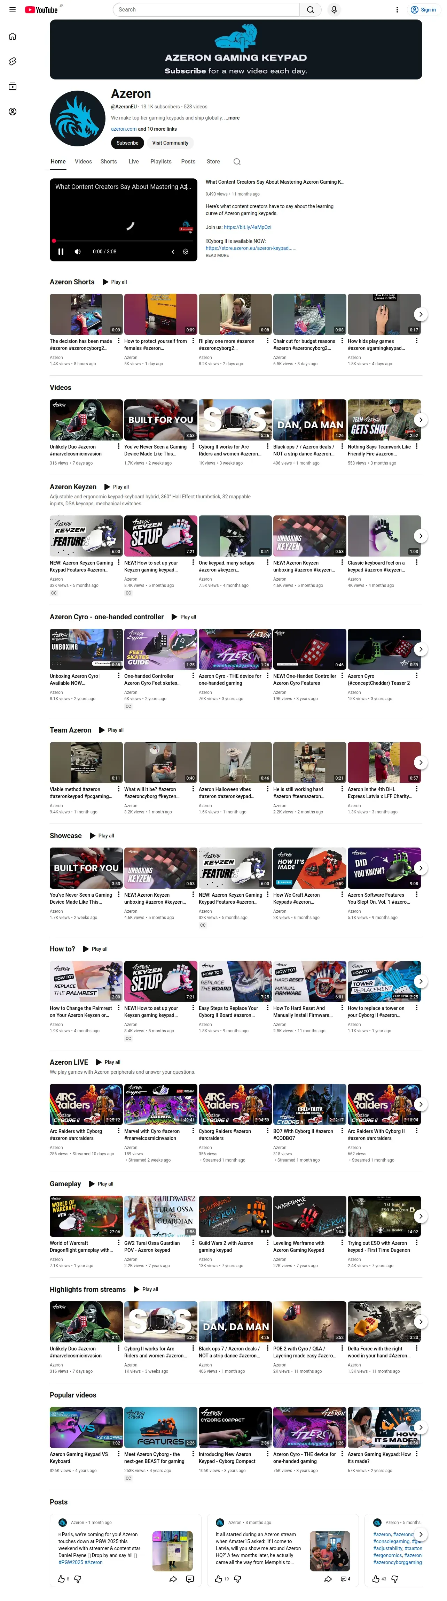The height and width of the screenshot is (1601, 447).
Task: Like the Paris PGW 2025 post
Action: point(61,1579)
